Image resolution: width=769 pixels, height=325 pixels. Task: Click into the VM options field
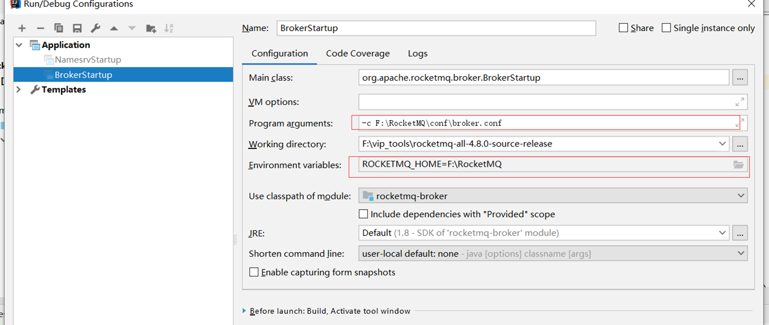545,102
